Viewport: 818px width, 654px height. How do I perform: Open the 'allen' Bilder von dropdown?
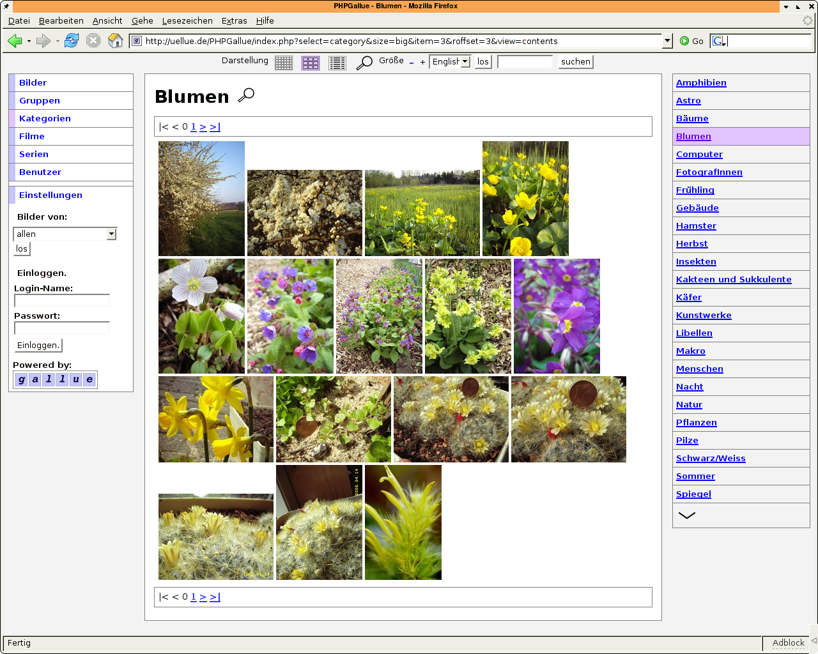(65, 234)
